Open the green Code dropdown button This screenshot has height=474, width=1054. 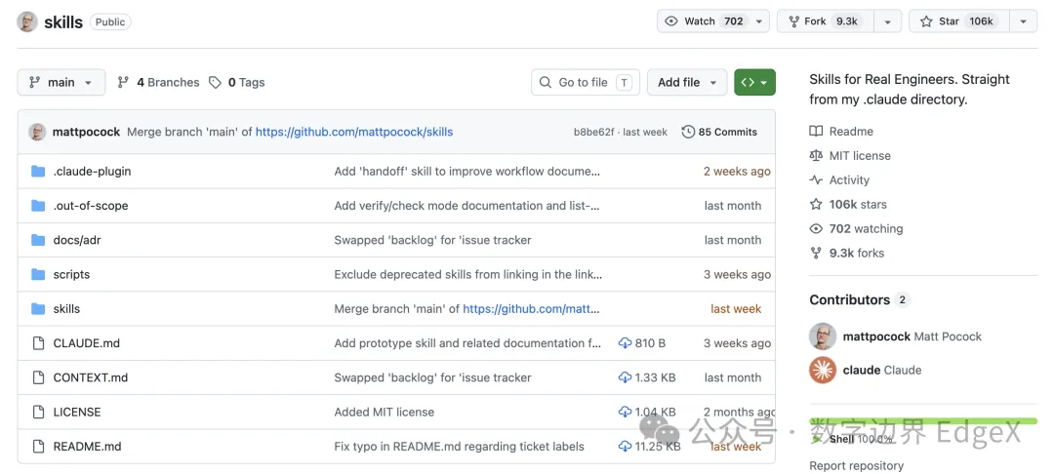coord(754,82)
